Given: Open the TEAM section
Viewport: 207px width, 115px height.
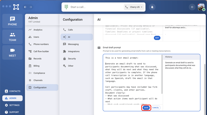Looking at the screenshot, I should [x=12, y=37].
